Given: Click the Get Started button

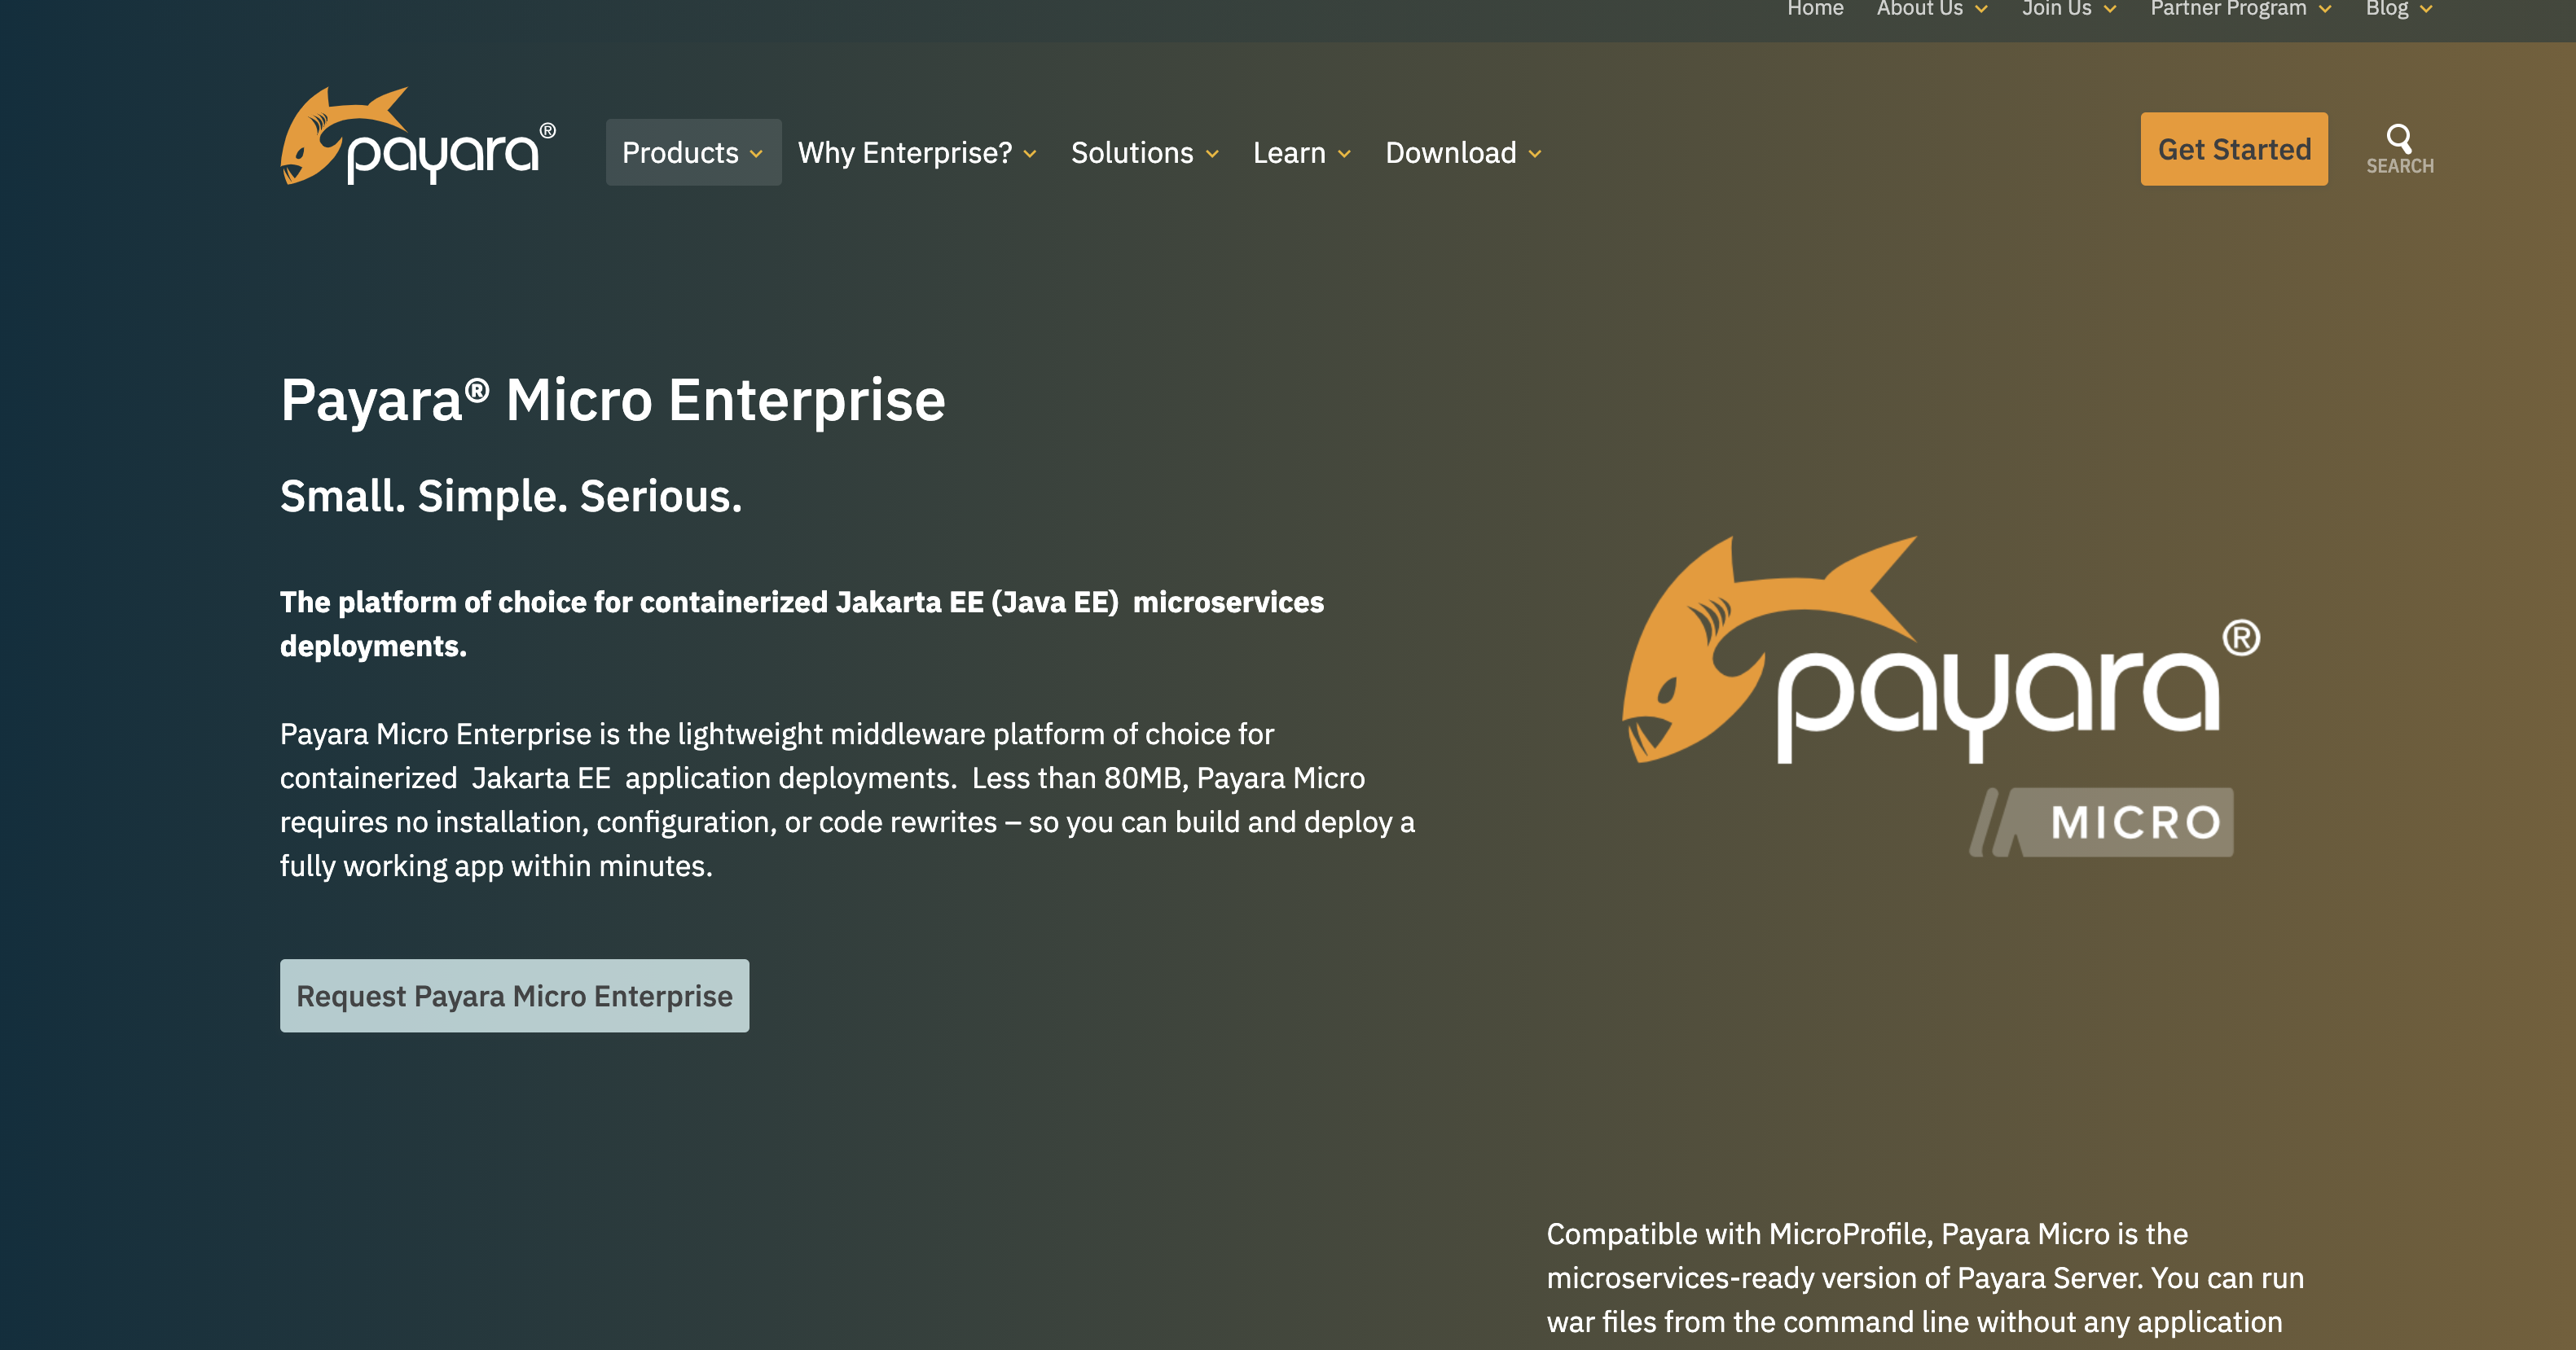Looking at the screenshot, I should pos(2233,149).
